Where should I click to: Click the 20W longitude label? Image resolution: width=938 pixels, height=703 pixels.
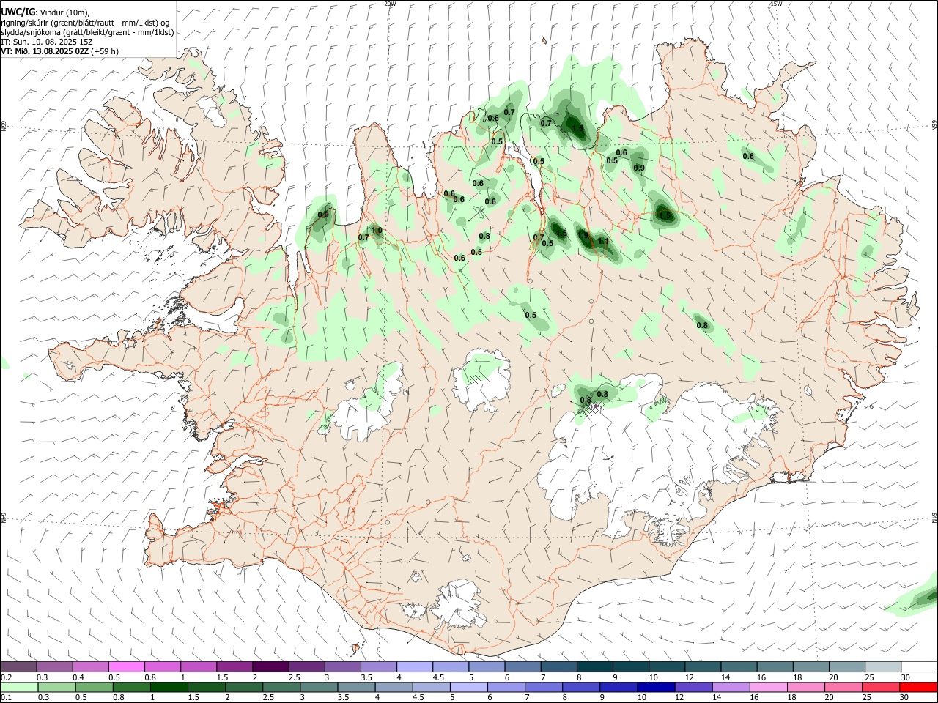[x=390, y=4]
